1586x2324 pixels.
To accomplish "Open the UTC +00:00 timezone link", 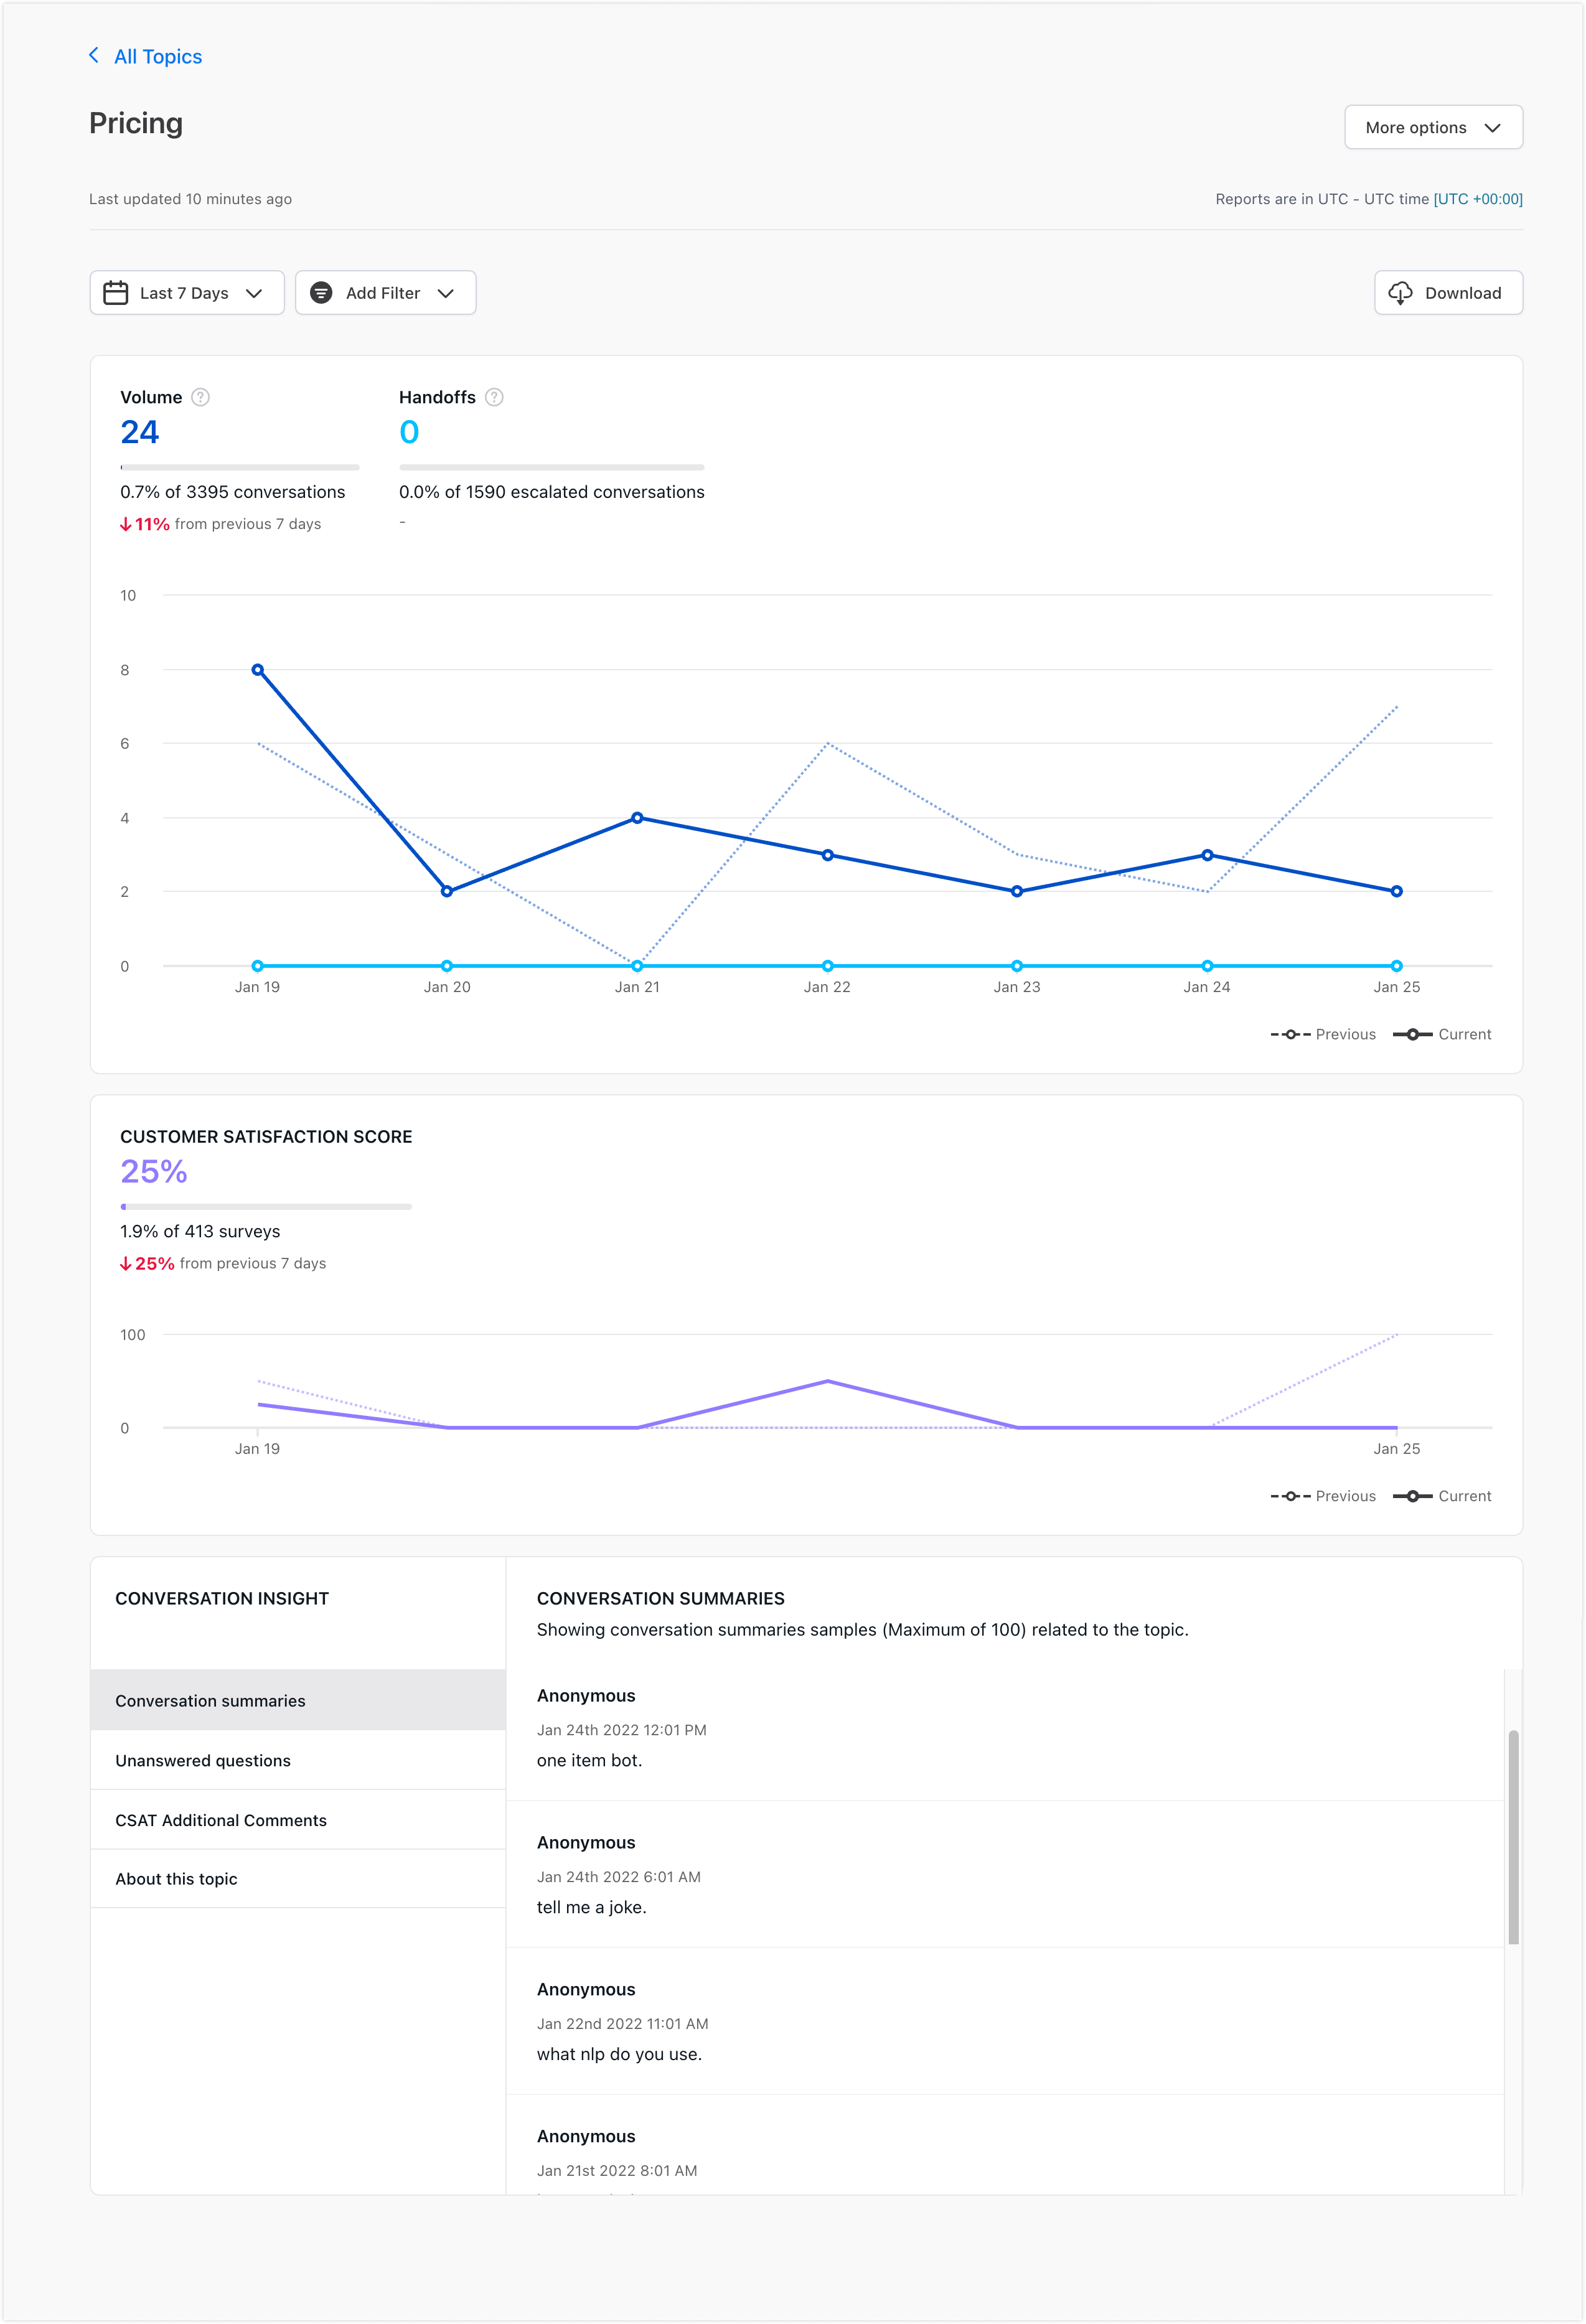I will [1478, 199].
